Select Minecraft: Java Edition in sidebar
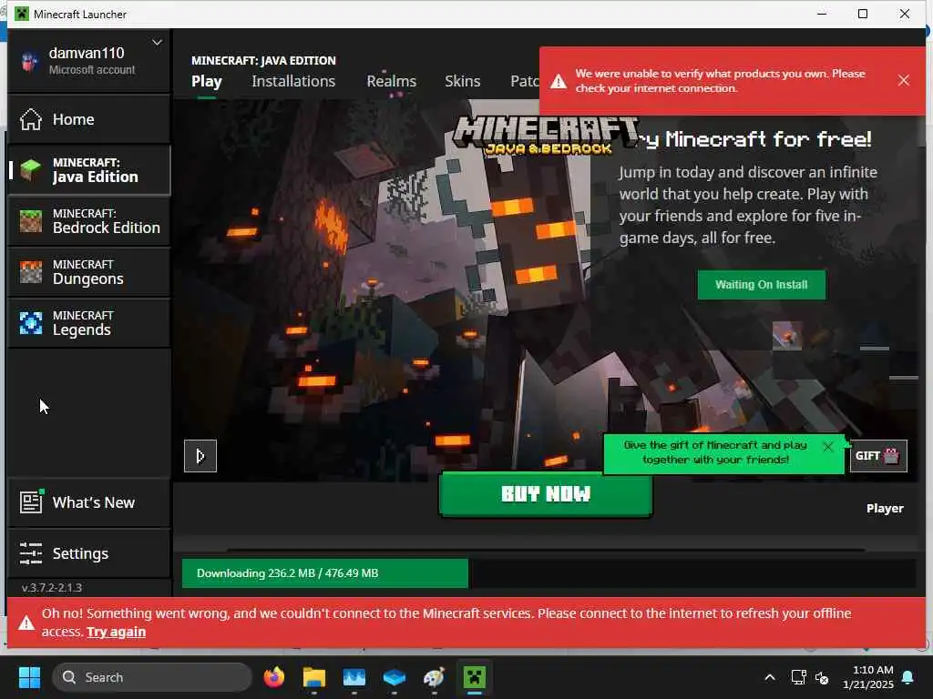This screenshot has height=699, width=933. click(89, 170)
